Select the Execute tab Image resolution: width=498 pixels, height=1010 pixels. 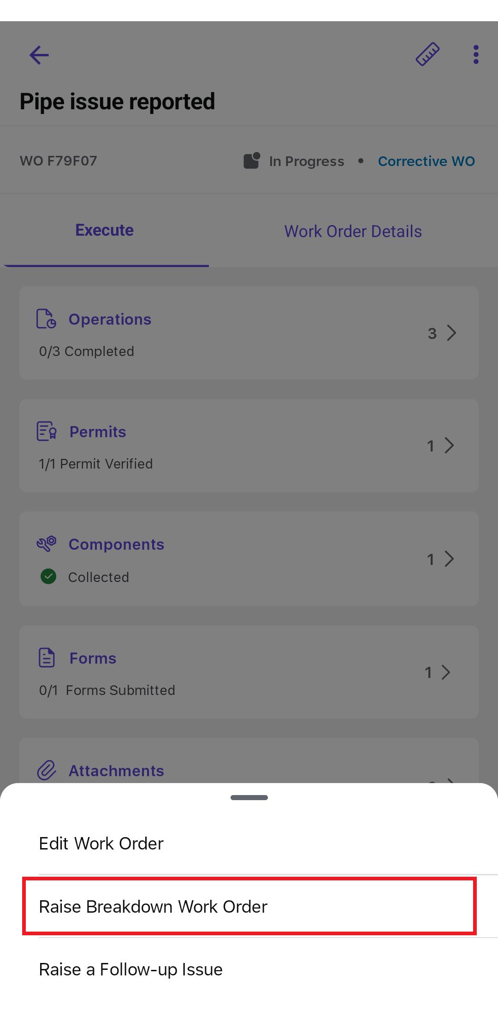pyautogui.click(x=105, y=231)
